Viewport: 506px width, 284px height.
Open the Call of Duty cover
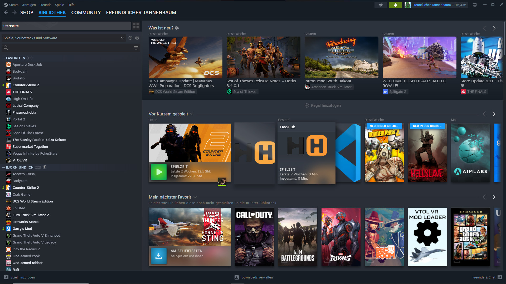[255, 237]
